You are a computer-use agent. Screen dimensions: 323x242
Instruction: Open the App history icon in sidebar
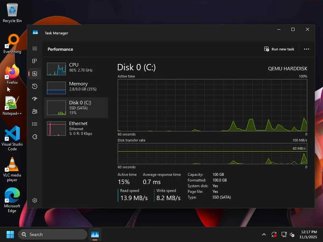(35, 86)
